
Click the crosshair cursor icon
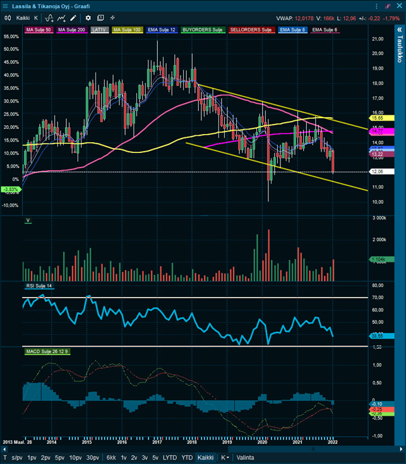pos(112,18)
